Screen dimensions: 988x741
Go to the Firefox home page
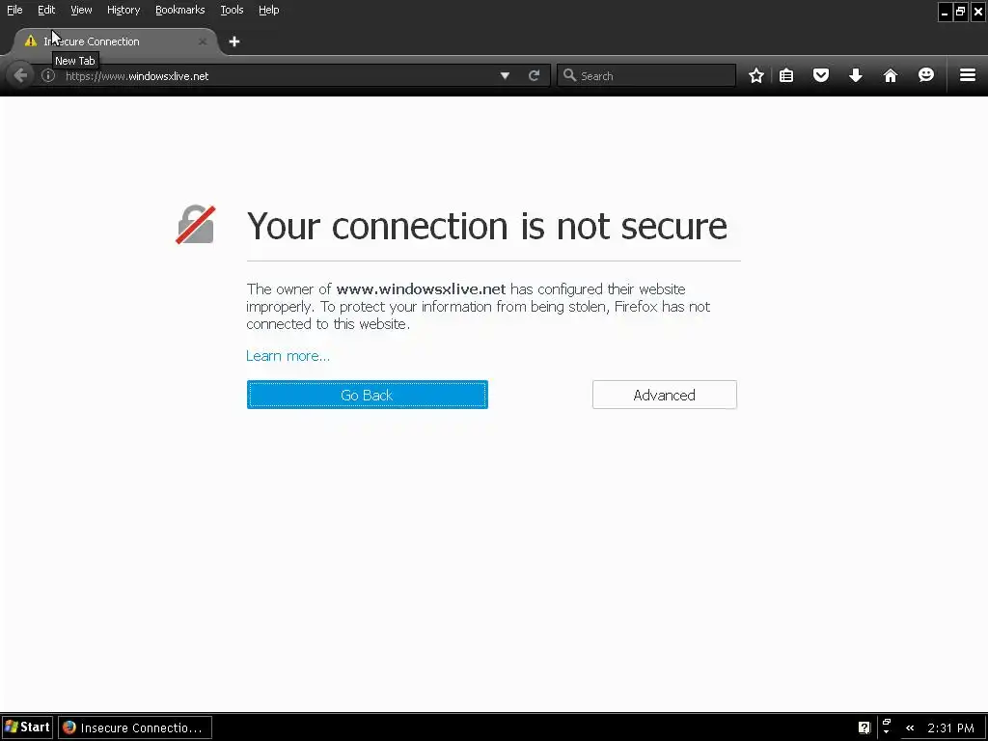coord(891,75)
